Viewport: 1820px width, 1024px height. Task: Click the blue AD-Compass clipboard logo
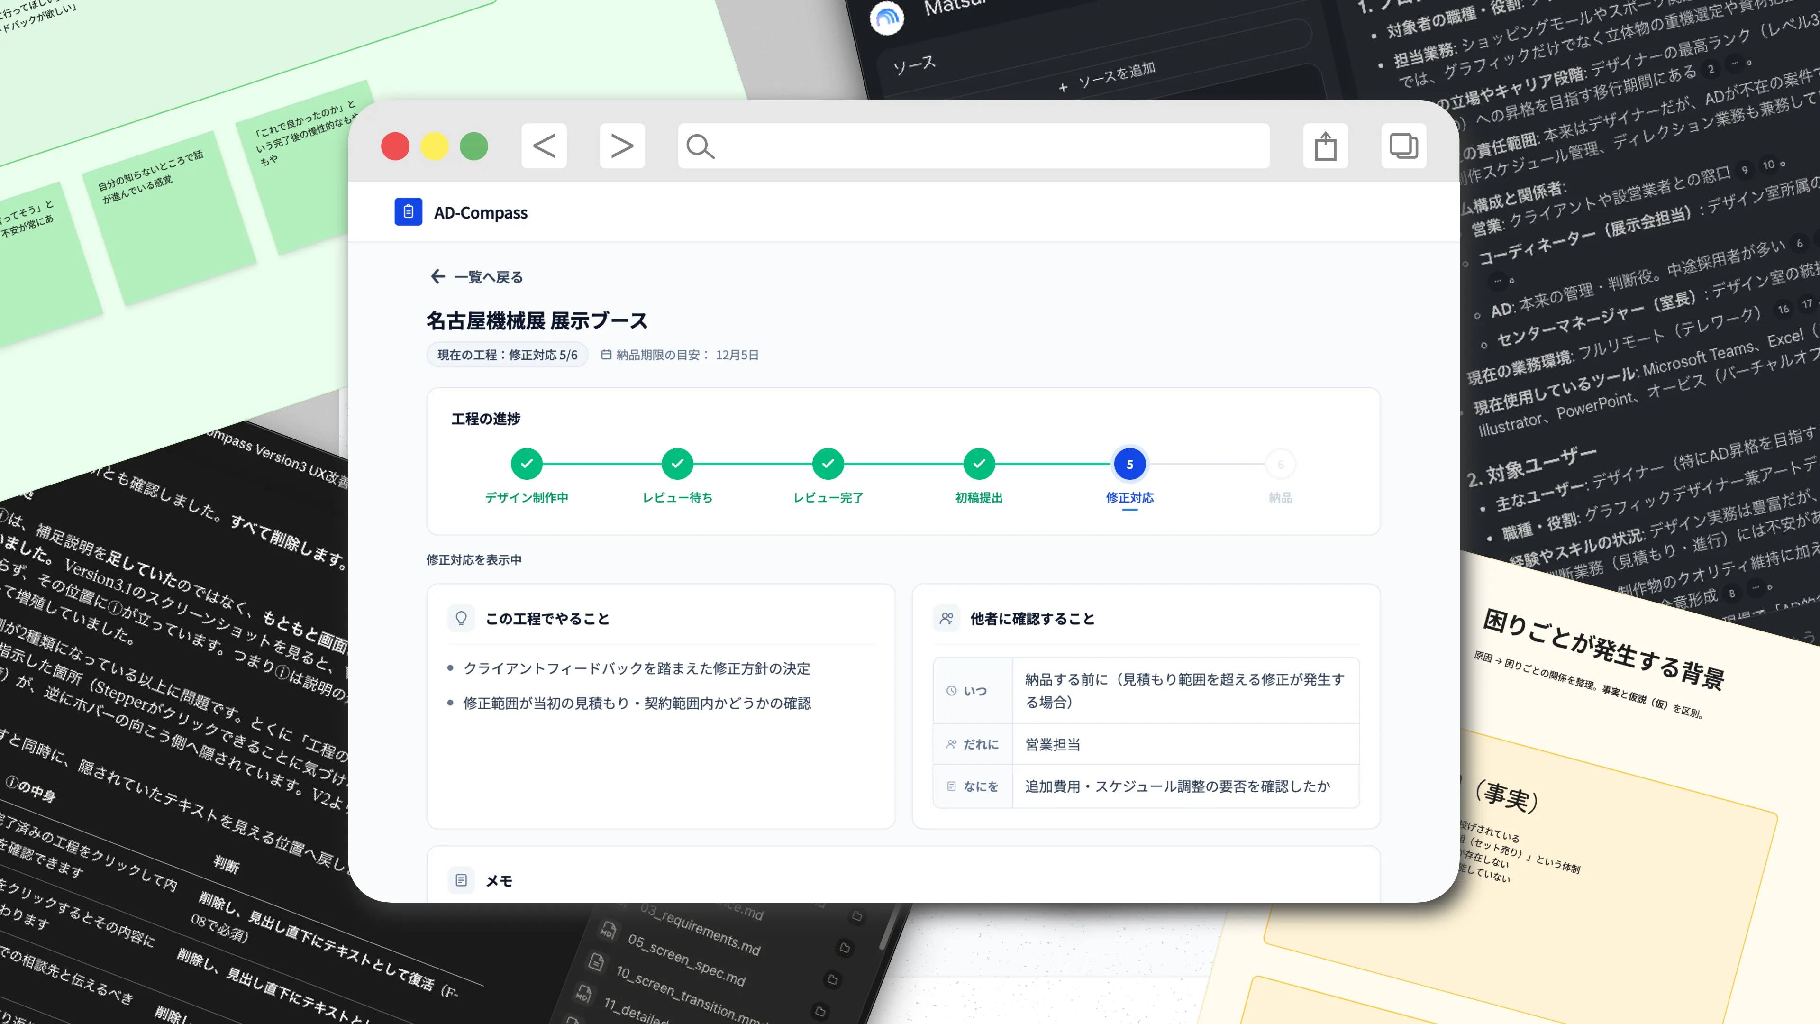tap(409, 212)
